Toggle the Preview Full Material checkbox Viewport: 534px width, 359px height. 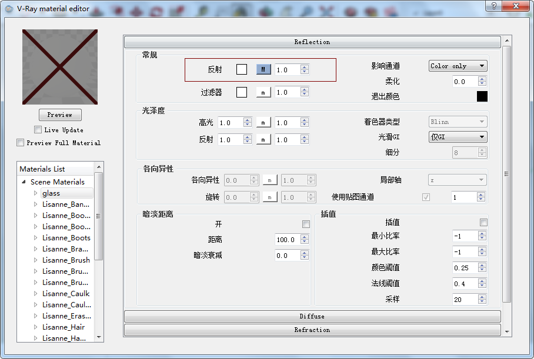21,143
